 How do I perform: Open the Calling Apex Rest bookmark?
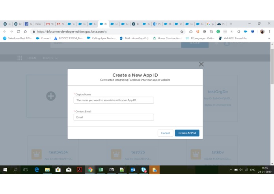[101, 38]
